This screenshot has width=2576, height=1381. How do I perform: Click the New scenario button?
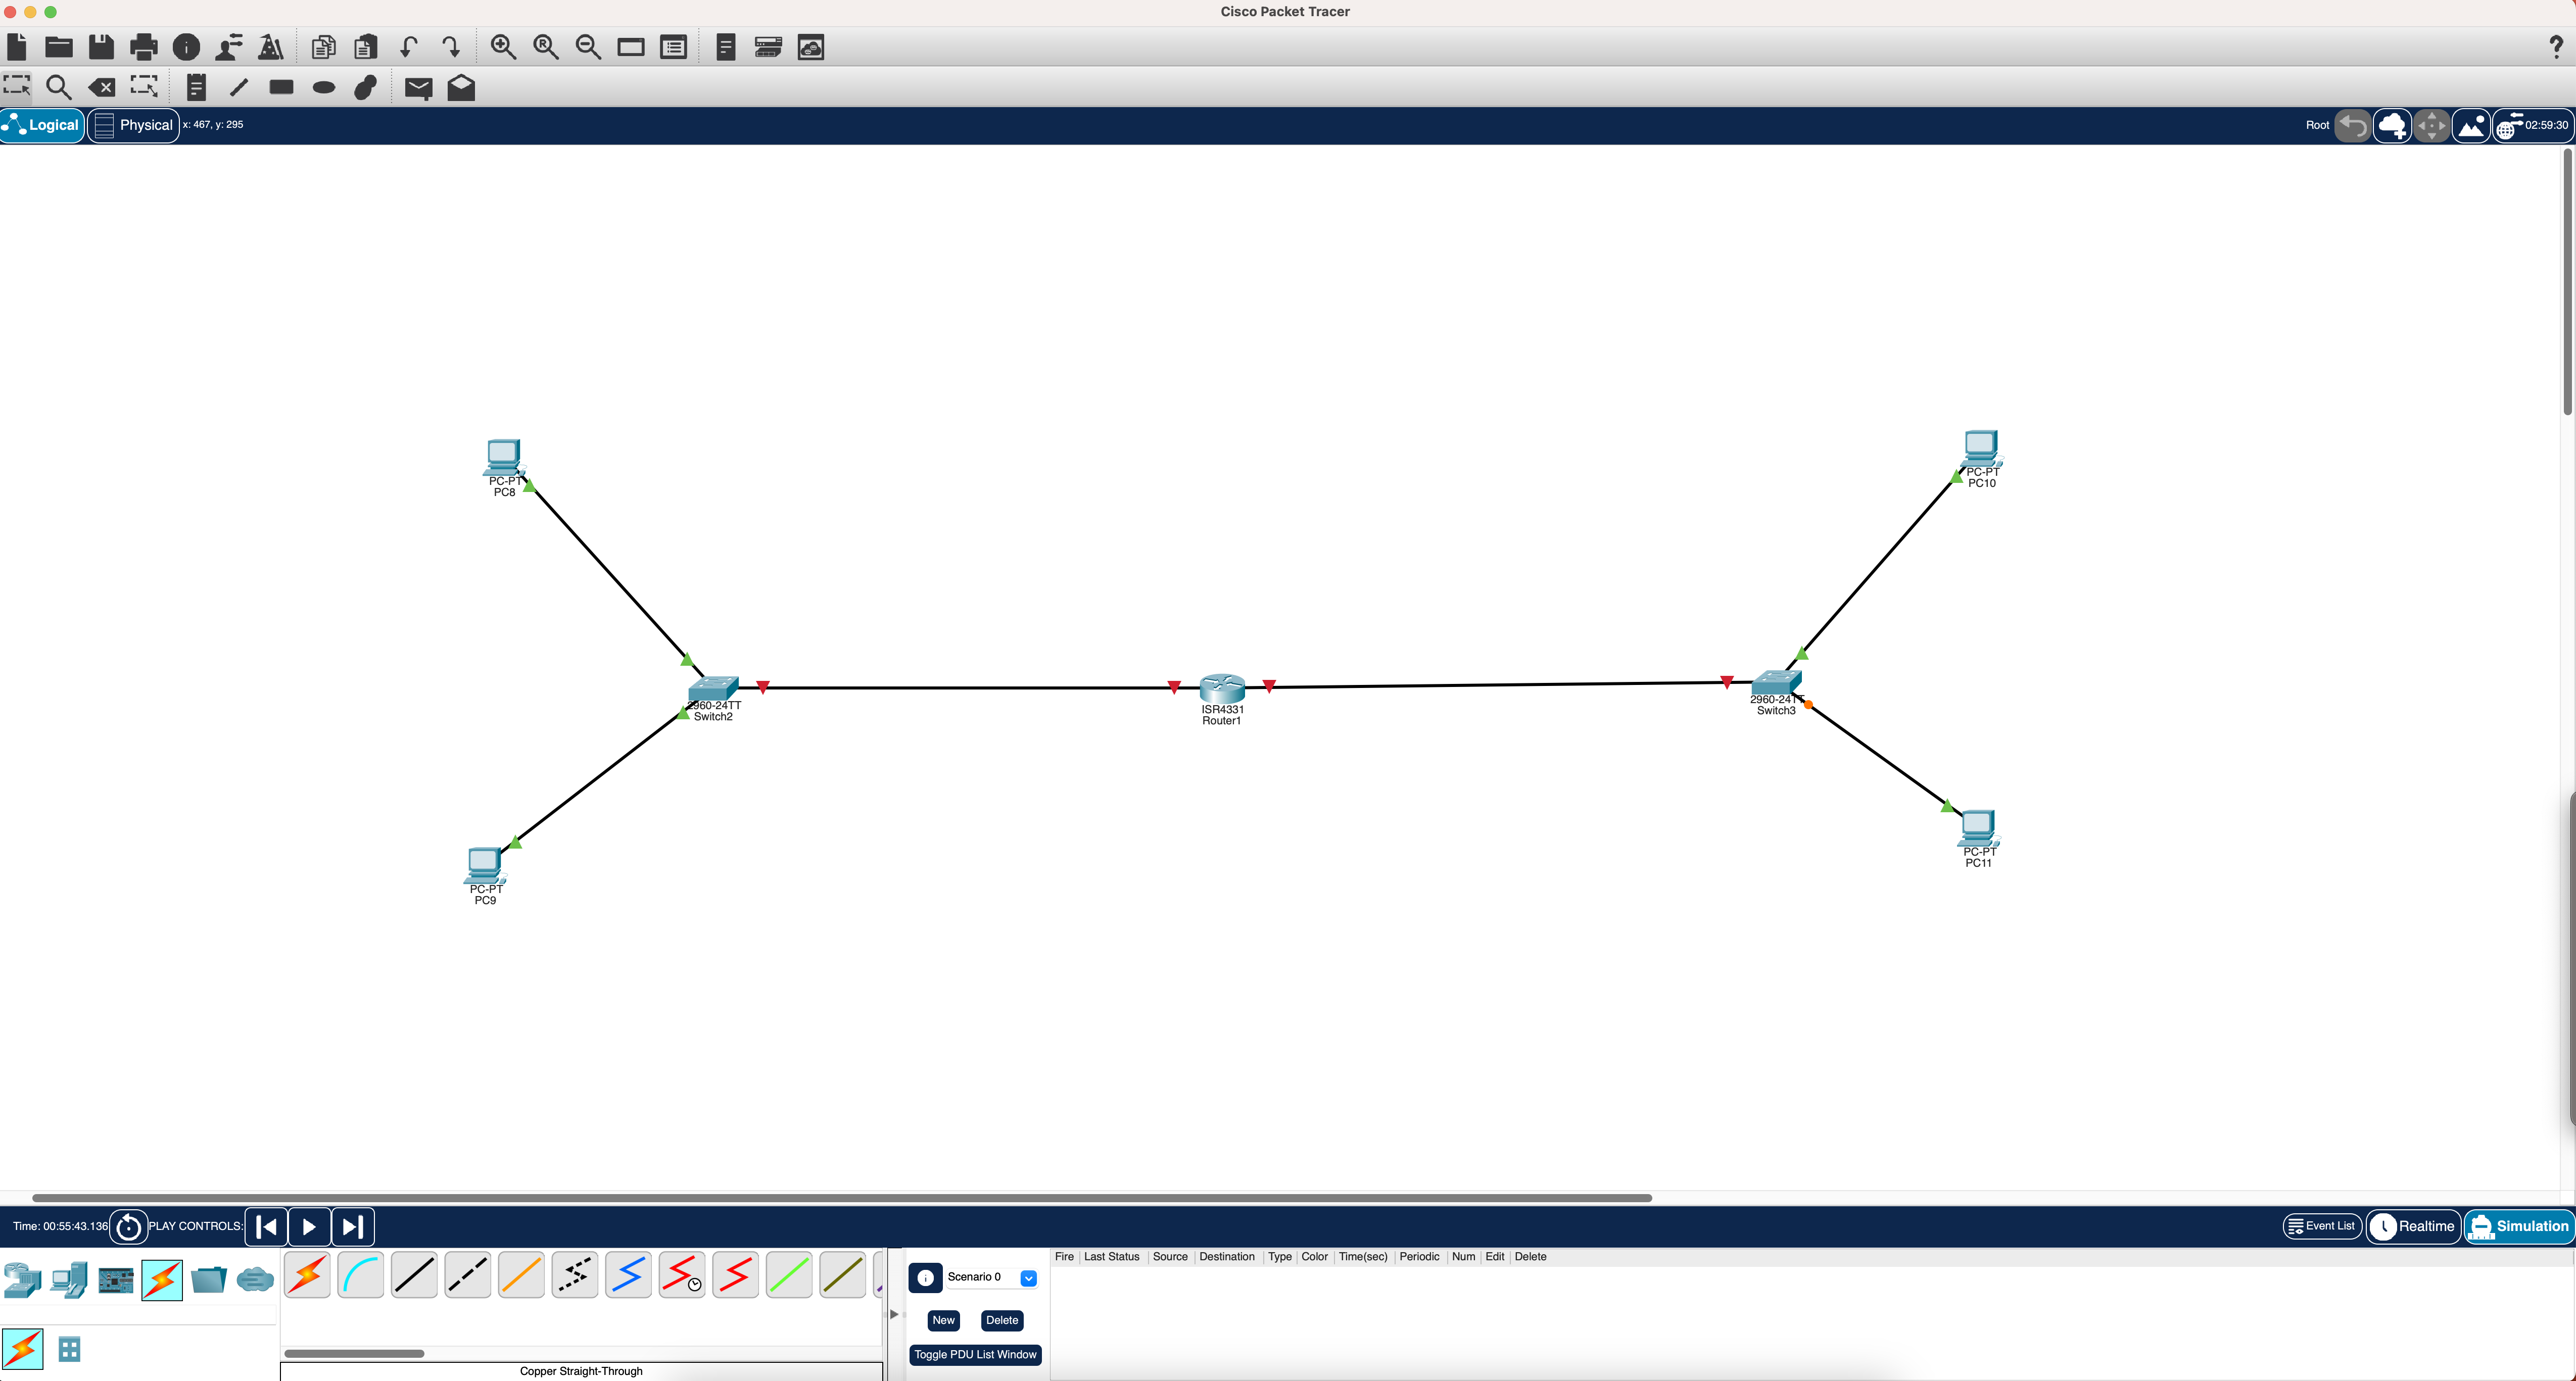[x=942, y=1320]
